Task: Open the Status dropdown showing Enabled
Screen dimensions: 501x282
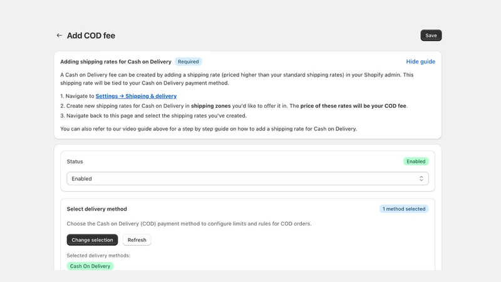Action: [247, 179]
